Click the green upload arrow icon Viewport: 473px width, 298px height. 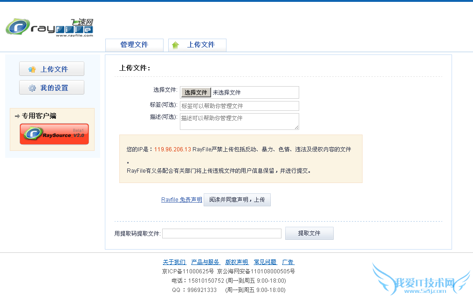(175, 45)
